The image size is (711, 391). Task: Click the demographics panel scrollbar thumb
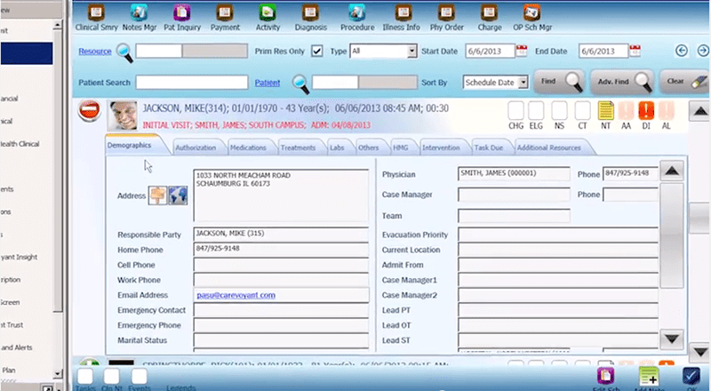(x=672, y=235)
